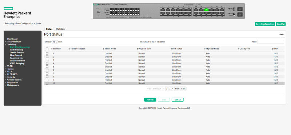The image size is (291, 135).
Task: Check the box for interface 8
Action: pos(47,77)
